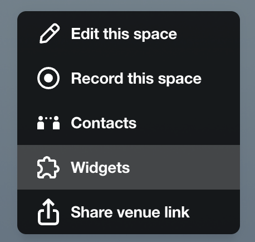Viewport: 255px width, 242px height.
Task: Click the circular record icon
Action: pos(48,78)
